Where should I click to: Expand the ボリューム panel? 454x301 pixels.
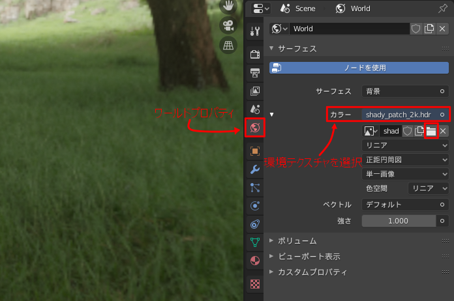(271, 240)
